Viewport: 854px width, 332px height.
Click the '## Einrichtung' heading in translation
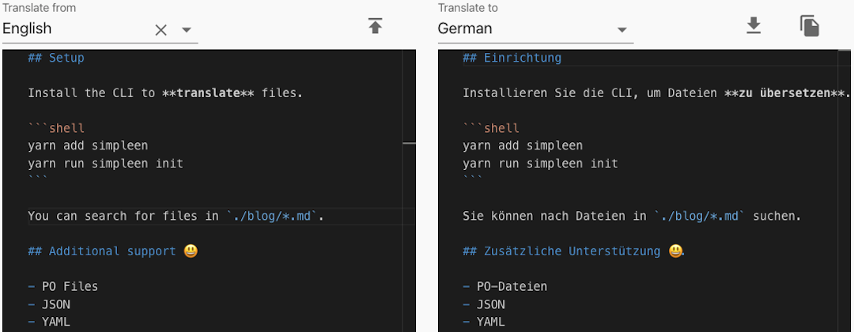[512, 58]
